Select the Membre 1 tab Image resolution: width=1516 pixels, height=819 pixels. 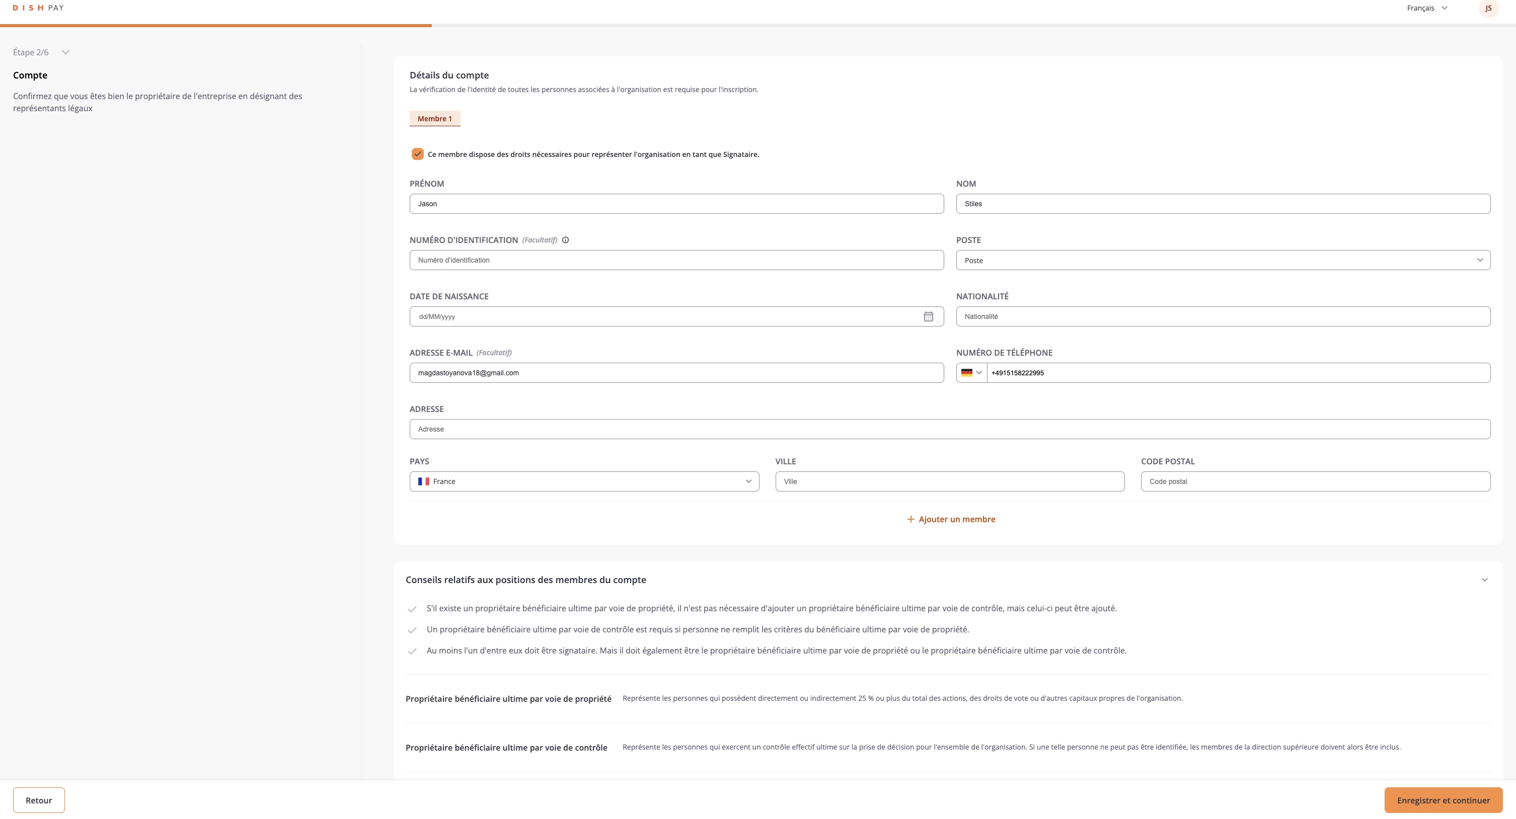435,119
